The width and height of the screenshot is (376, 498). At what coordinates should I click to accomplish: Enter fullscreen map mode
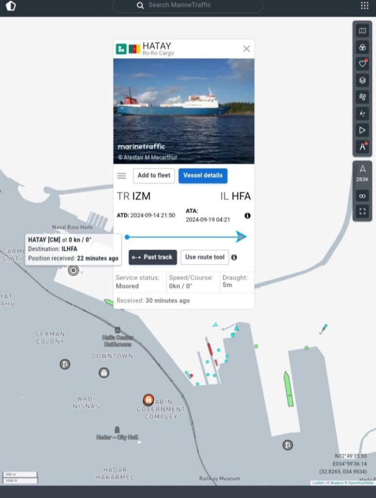(362, 212)
